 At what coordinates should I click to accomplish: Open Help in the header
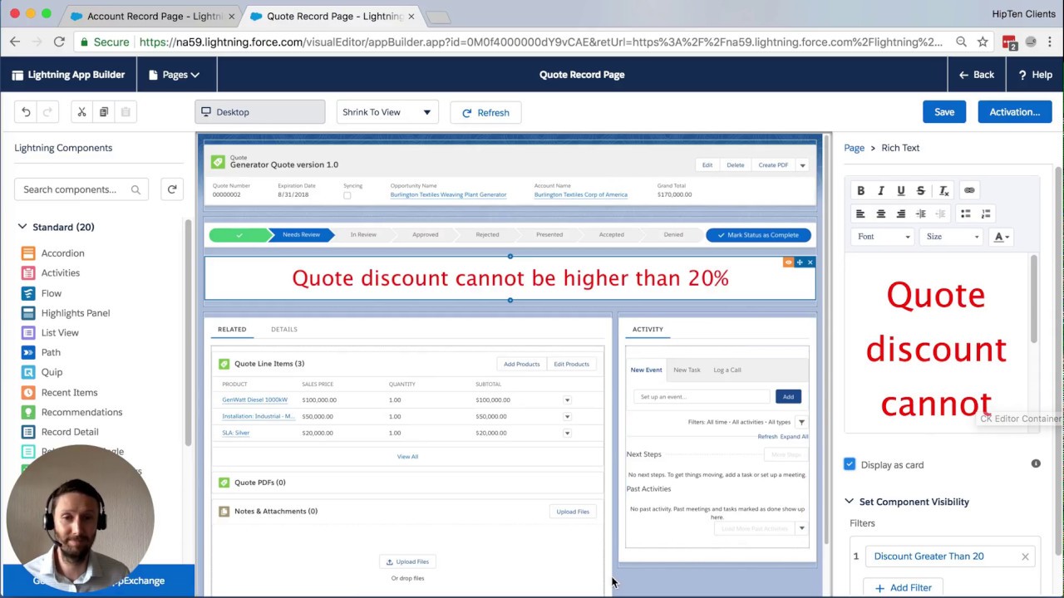pyautogui.click(x=1035, y=75)
